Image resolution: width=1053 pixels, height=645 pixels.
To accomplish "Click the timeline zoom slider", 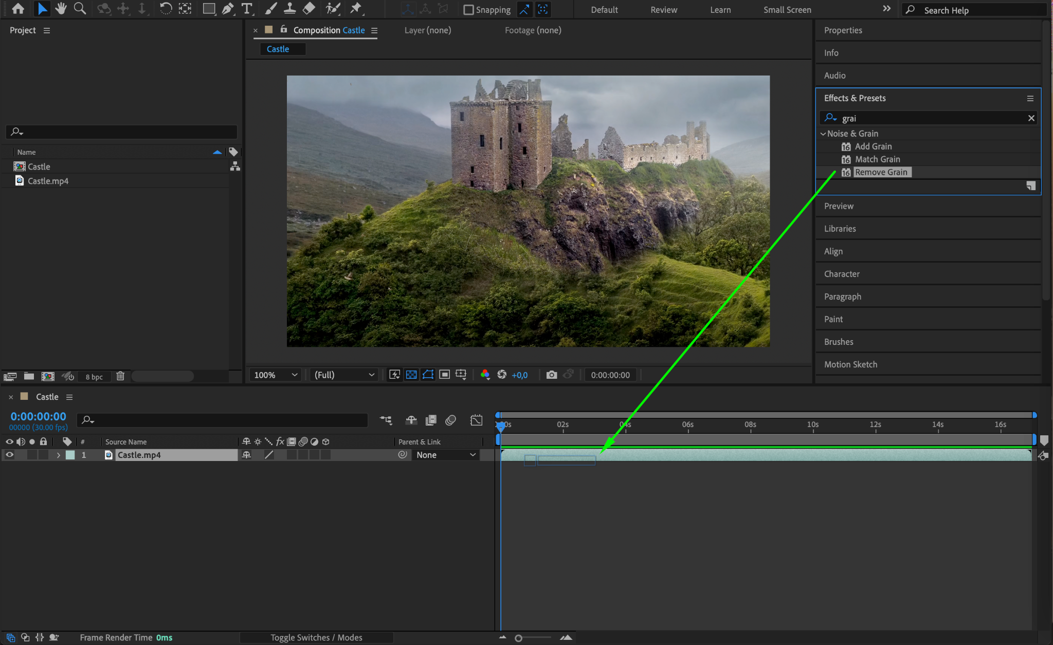I will point(519,638).
